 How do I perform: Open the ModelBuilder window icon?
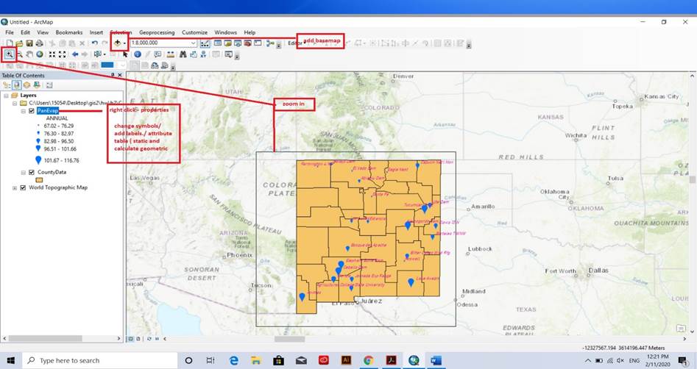(270, 43)
